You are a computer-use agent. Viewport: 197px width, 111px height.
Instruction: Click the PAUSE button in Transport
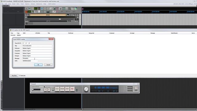[62, 89]
